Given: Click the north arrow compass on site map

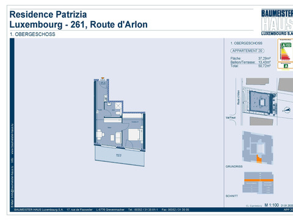Looking at the screenshot, I should [x=287, y=110].
